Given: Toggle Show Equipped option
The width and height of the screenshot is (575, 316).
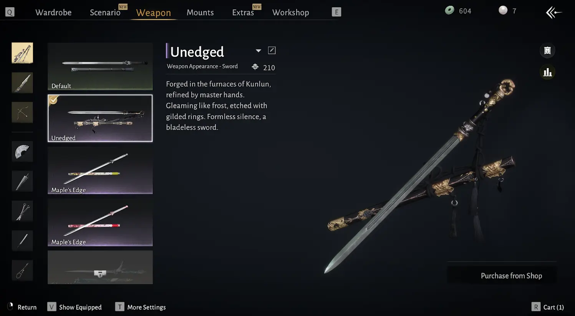Looking at the screenshot, I should (x=75, y=307).
